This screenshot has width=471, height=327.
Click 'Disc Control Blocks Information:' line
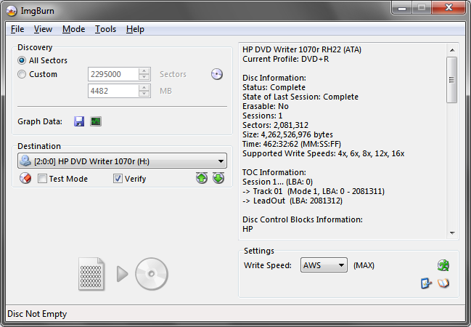(303, 219)
